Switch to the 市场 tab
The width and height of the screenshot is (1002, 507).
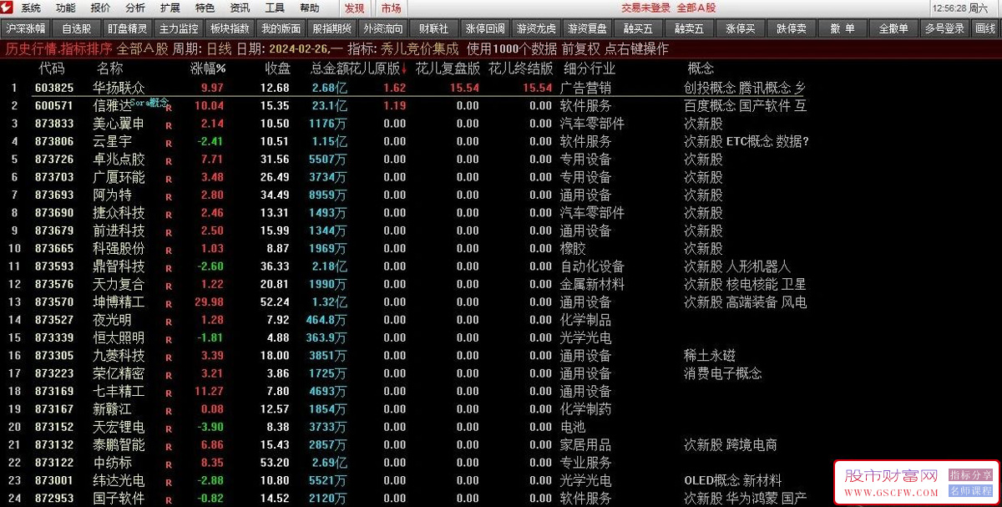pos(391,8)
